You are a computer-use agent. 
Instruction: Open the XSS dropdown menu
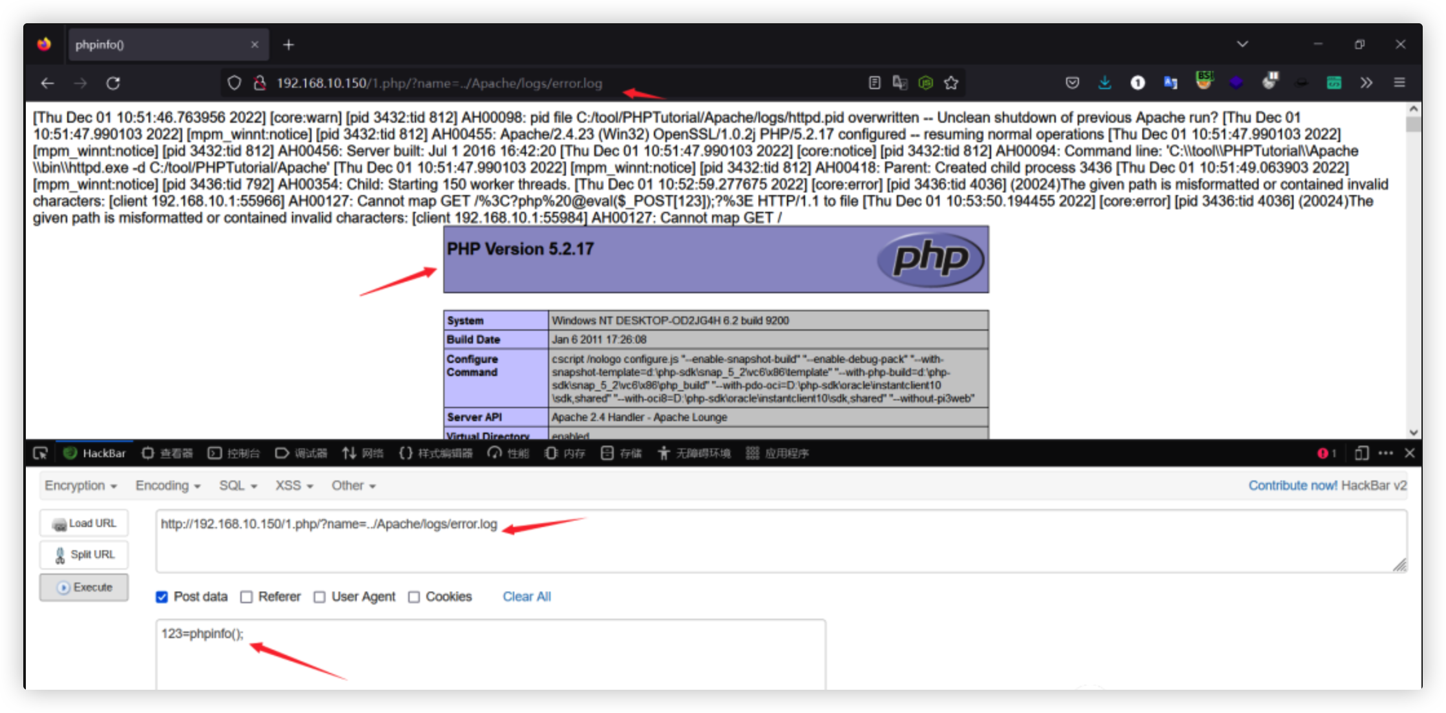pyautogui.click(x=294, y=486)
